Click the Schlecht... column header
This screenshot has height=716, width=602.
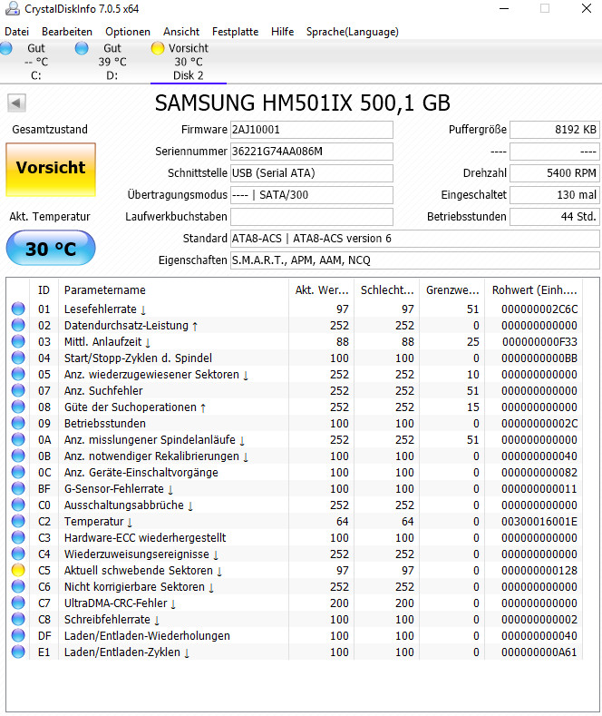coord(387,290)
